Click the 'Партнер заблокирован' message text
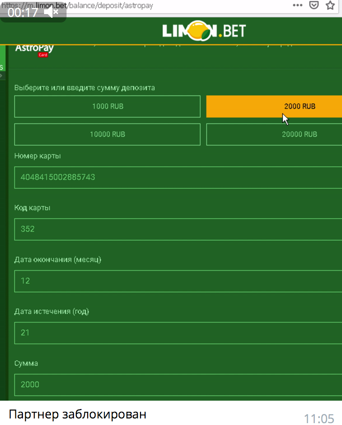This screenshot has width=342, height=425. [78, 414]
